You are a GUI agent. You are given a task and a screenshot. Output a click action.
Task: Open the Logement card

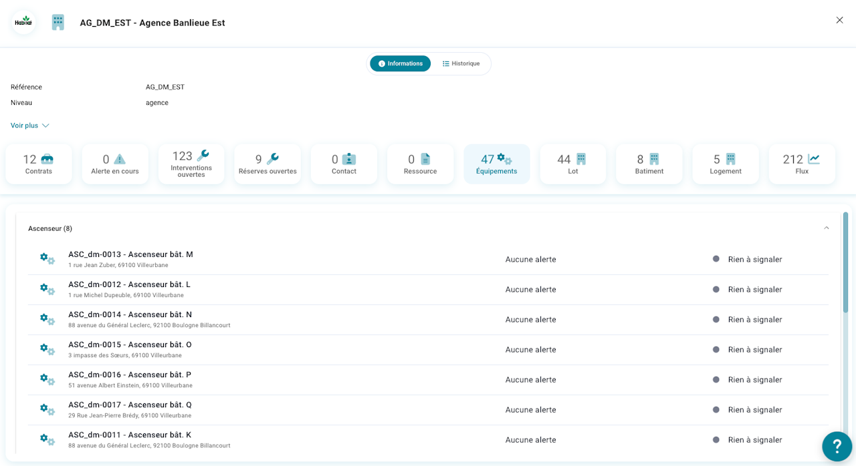pos(726,164)
